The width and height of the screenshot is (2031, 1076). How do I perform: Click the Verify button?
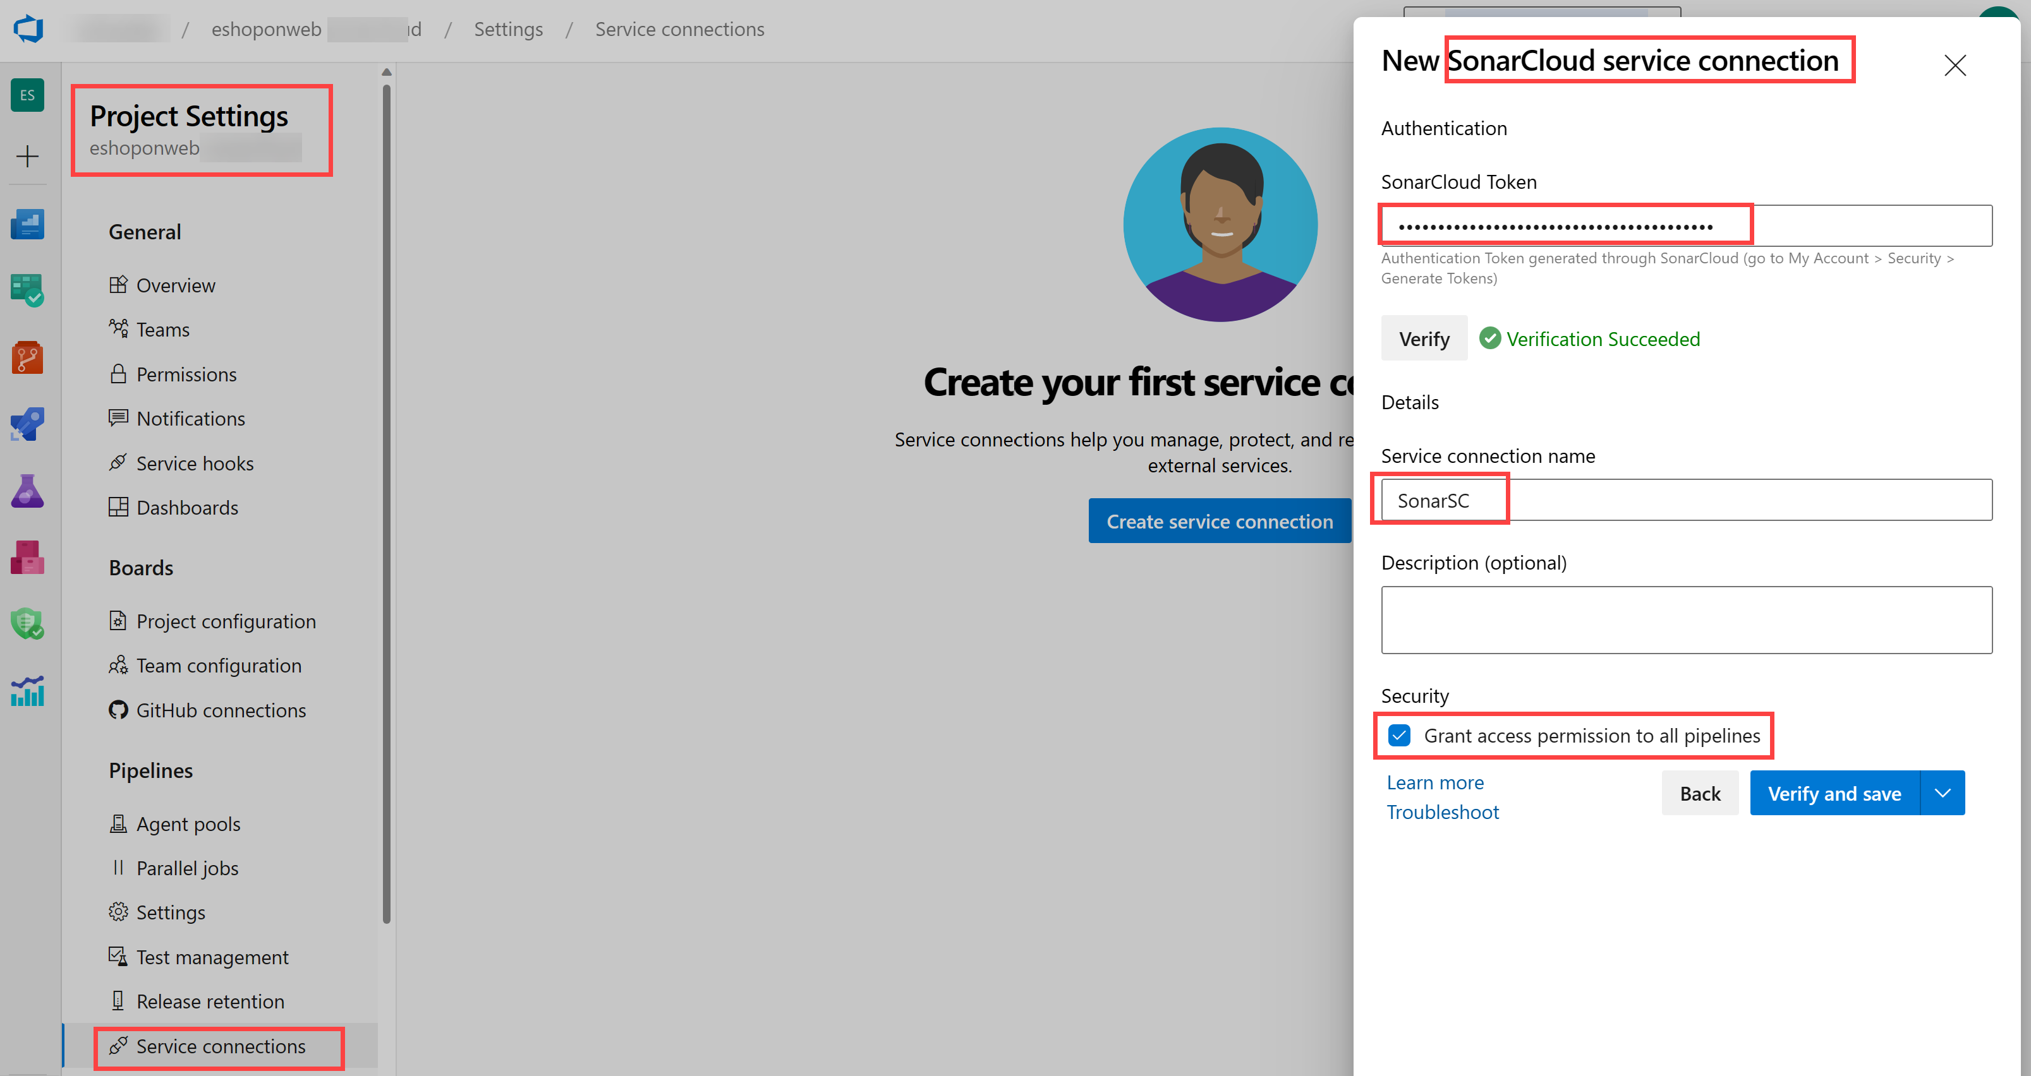(1424, 338)
